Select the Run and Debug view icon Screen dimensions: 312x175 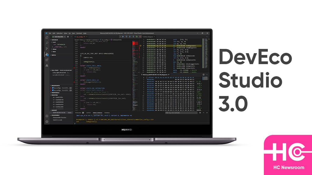47,54
